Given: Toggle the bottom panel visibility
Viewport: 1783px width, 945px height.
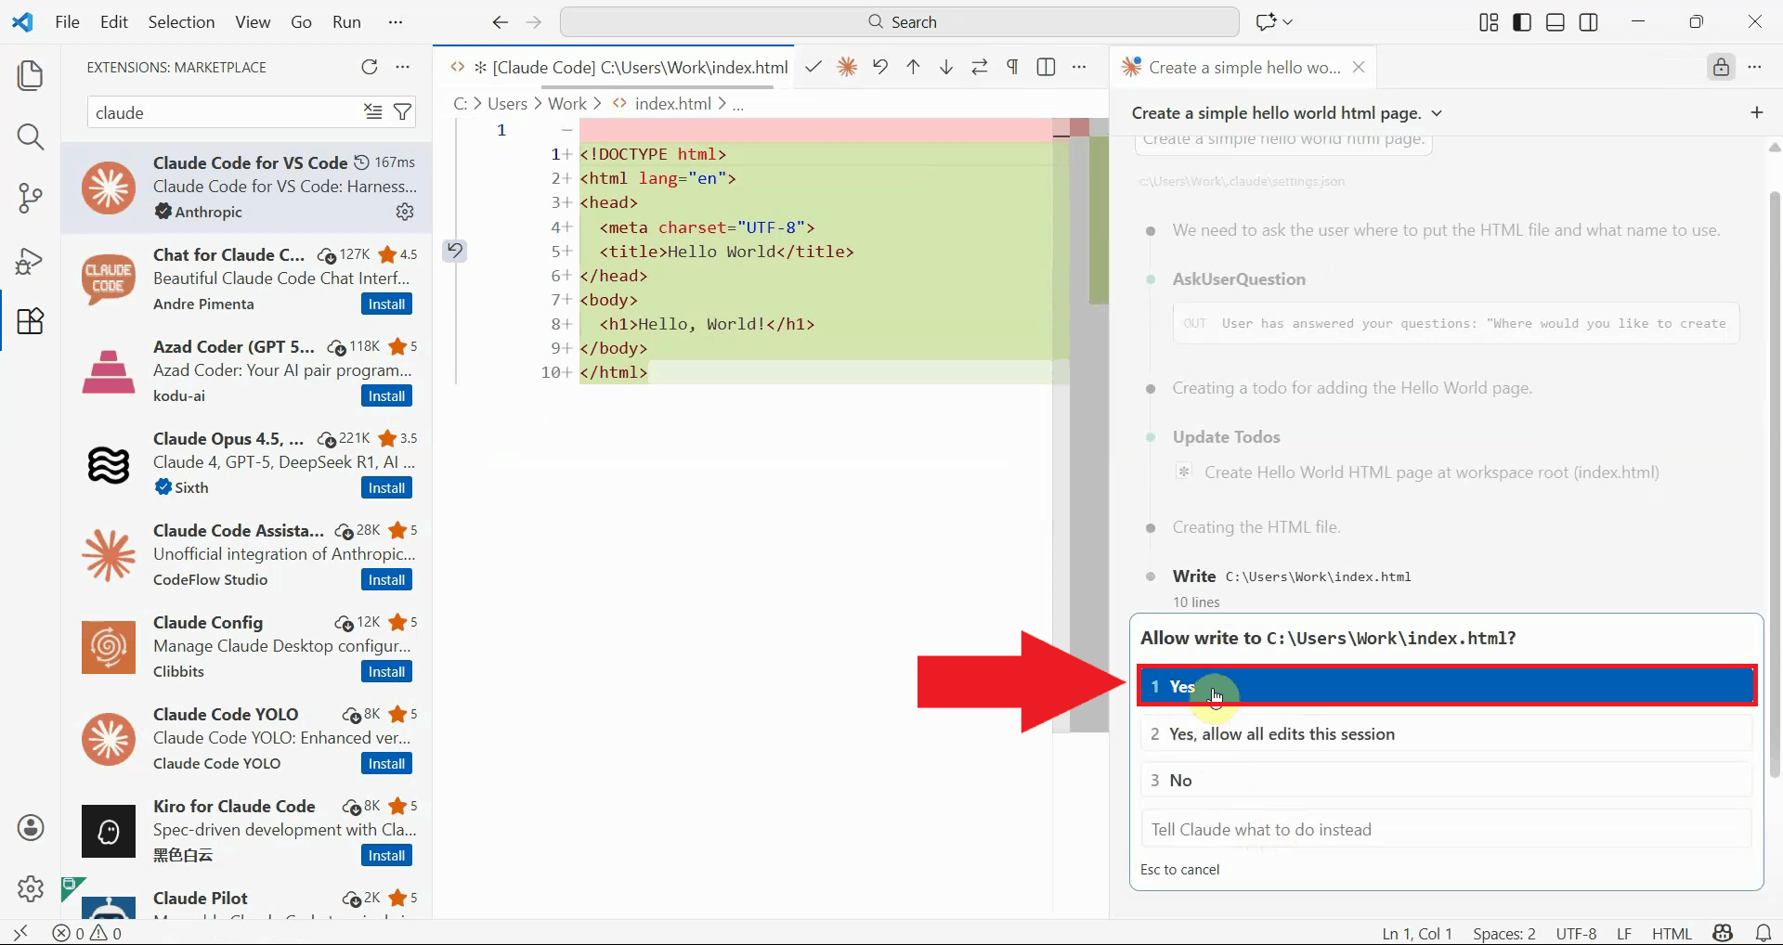Looking at the screenshot, I should coord(1555,21).
